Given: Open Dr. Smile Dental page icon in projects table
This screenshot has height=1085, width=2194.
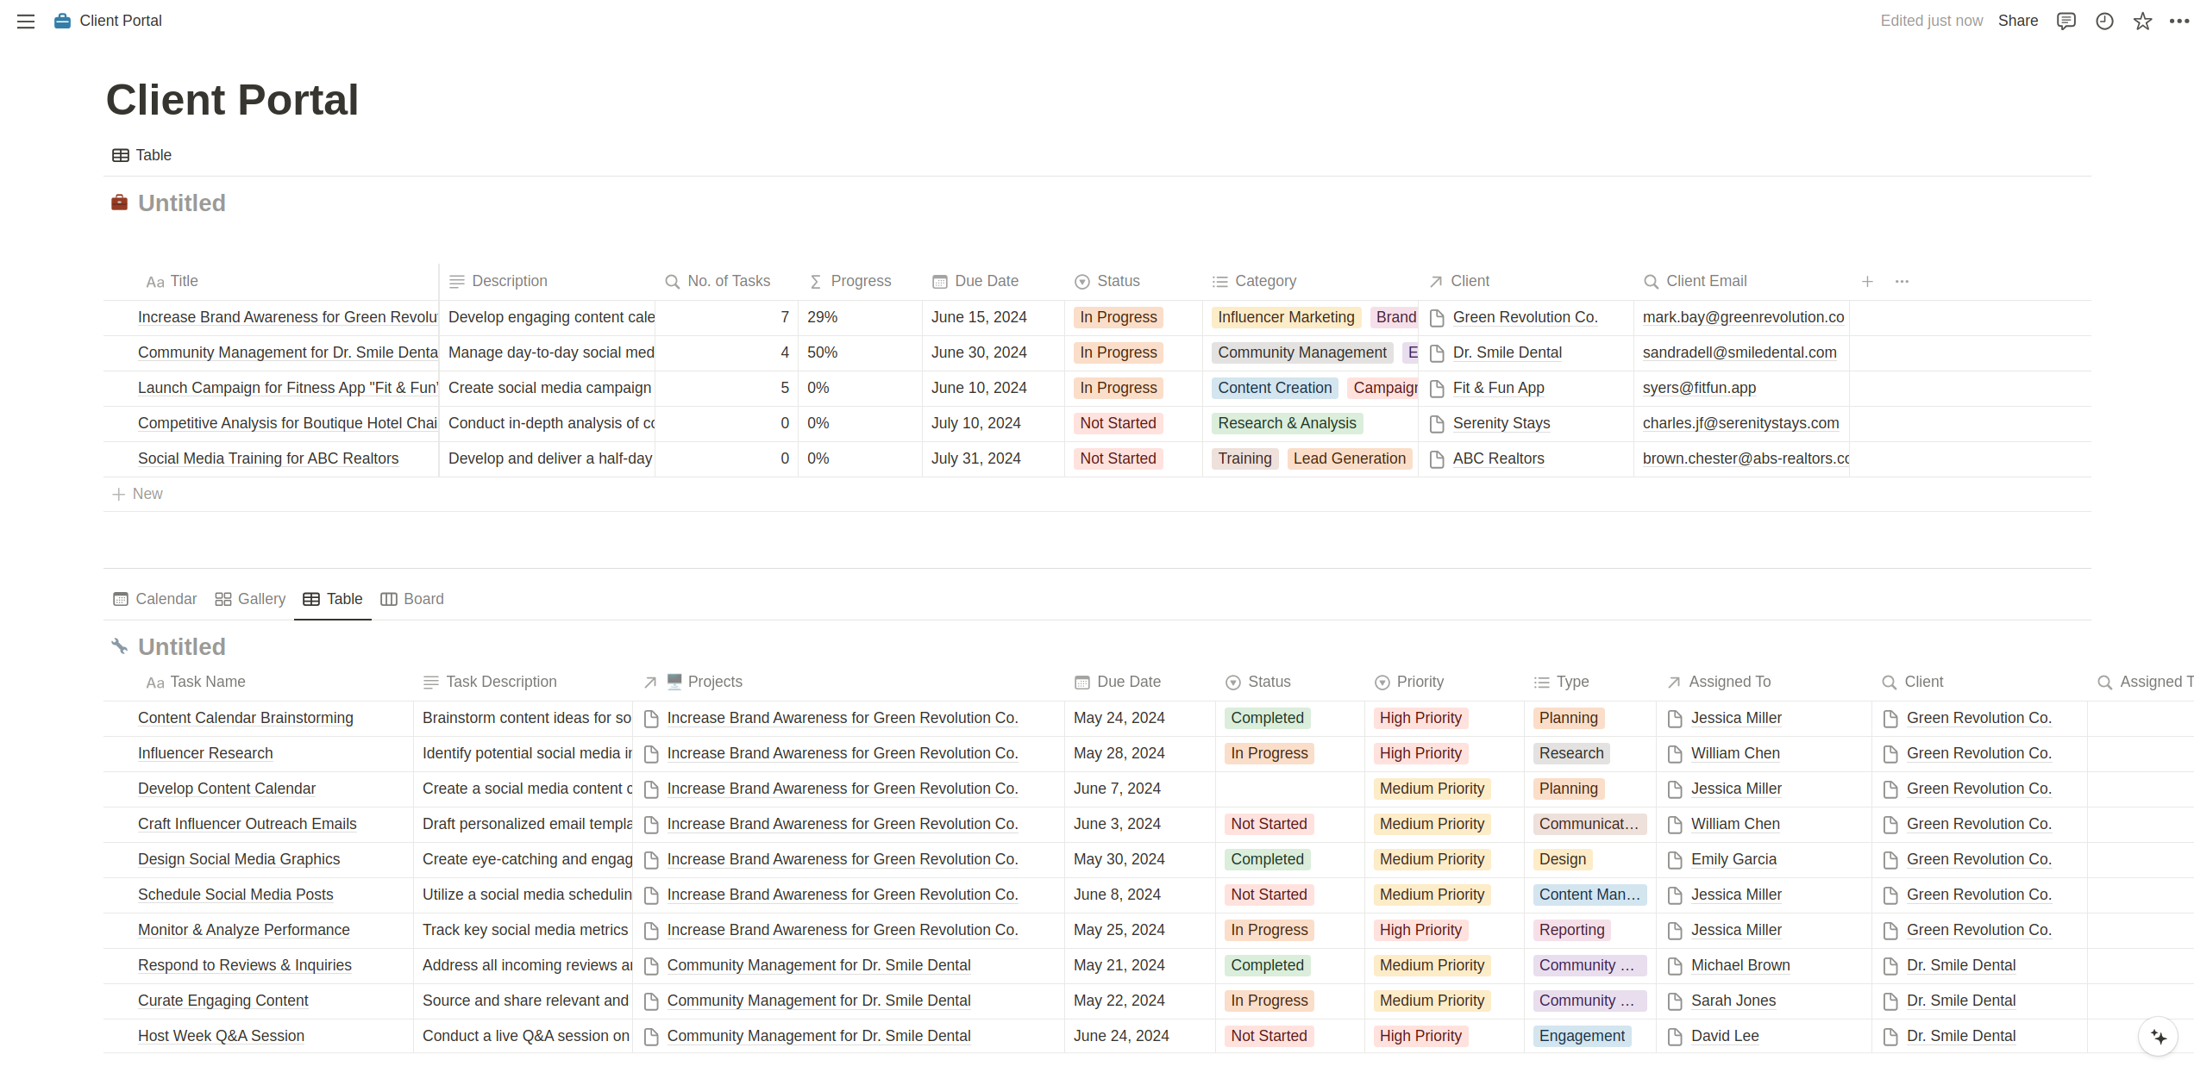Looking at the screenshot, I should [1437, 353].
